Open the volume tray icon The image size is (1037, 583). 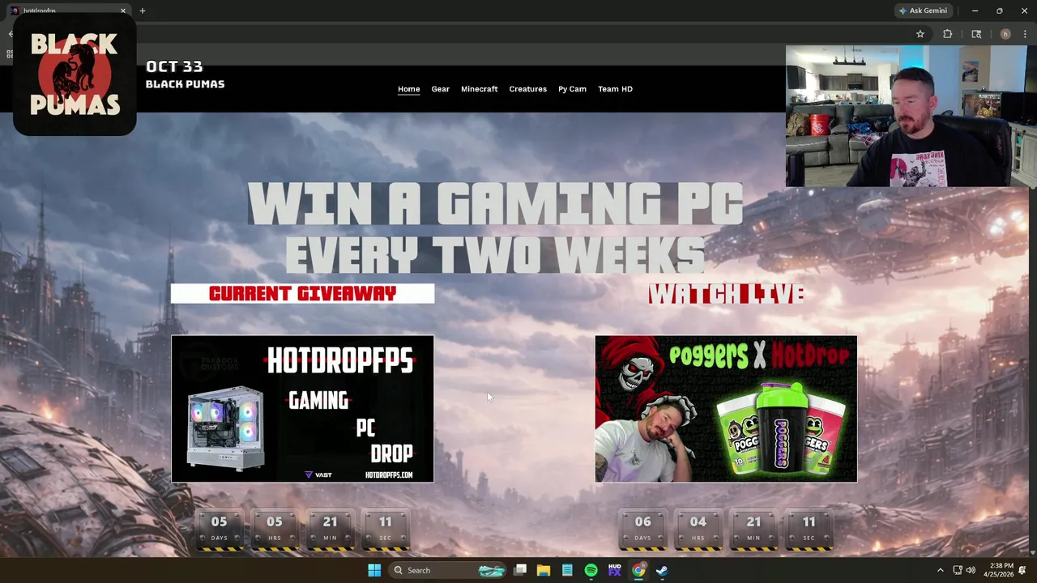point(971,570)
